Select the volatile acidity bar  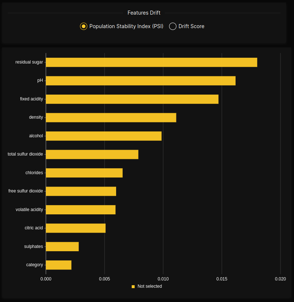[x=80, y=210]
